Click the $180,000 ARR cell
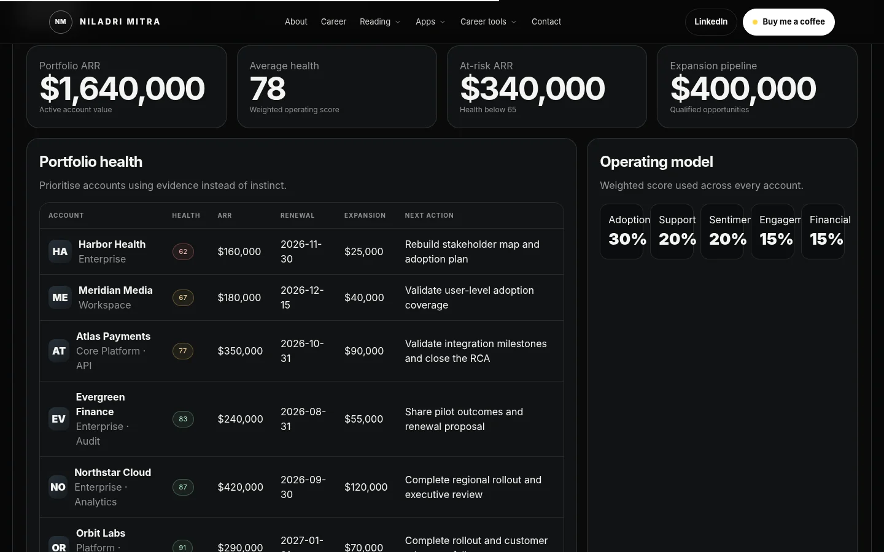The height and width of the screenshot is (552, 884). click(239, 297)
